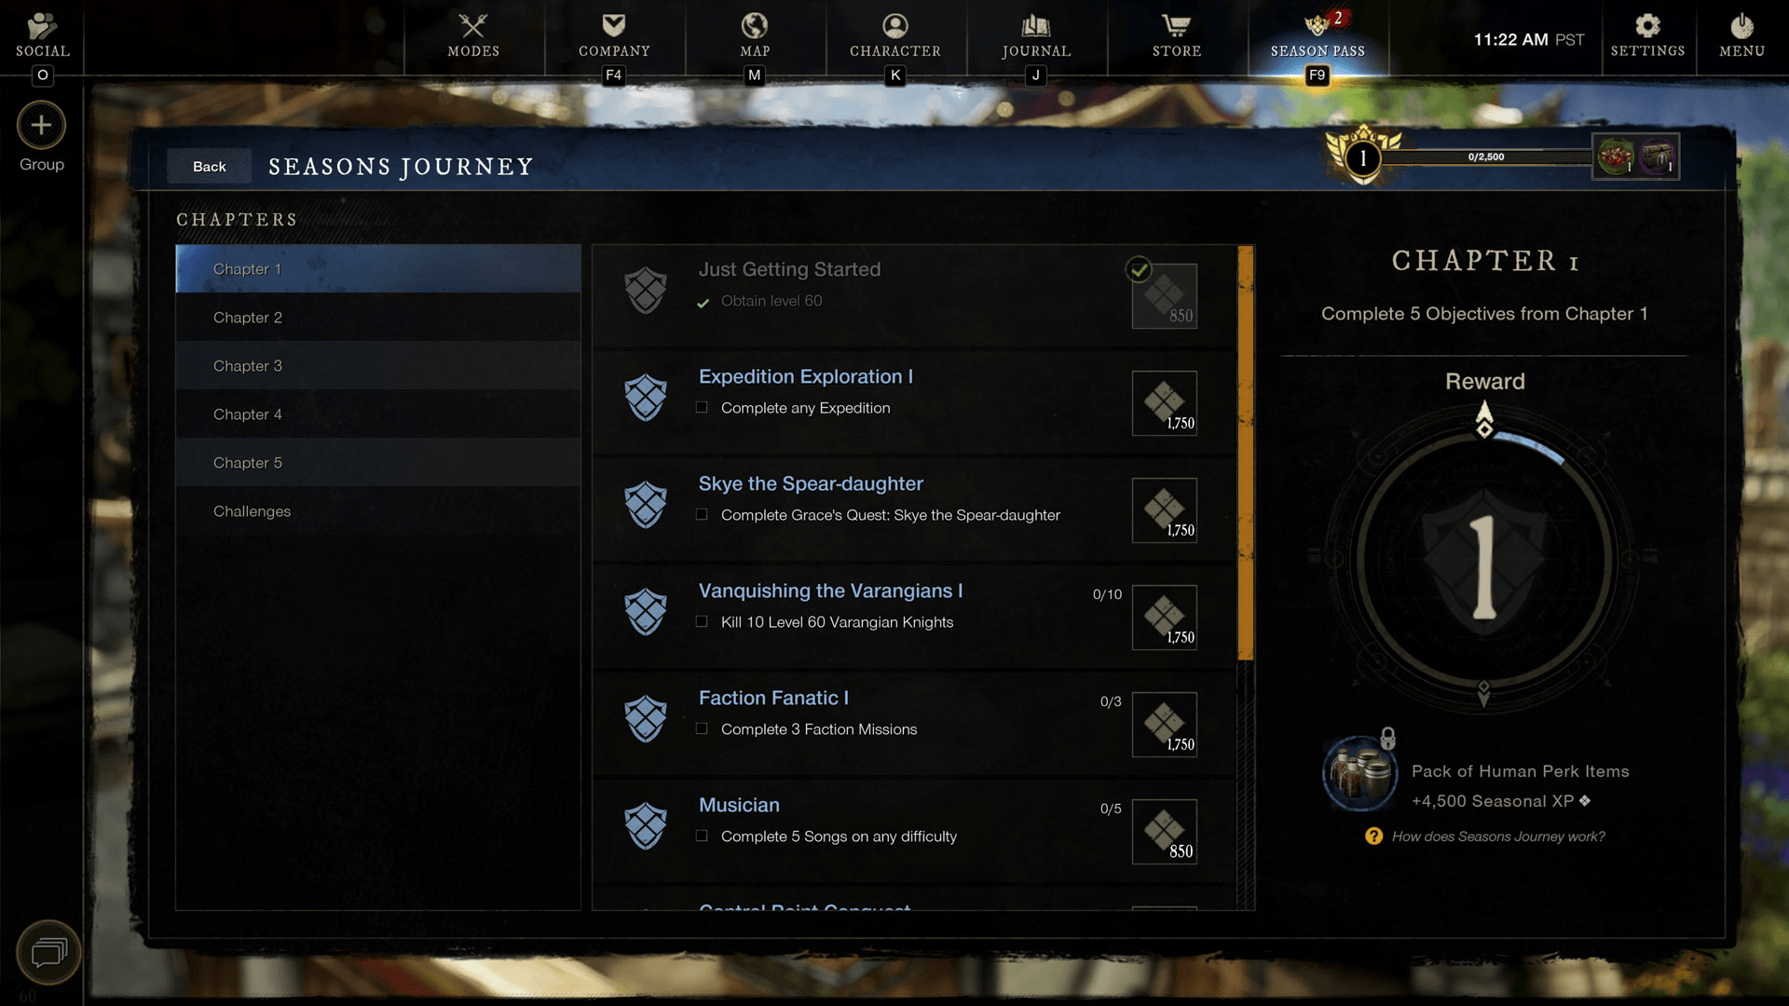Screen dimensions: 1789x1006
Task: Open the Social panel icon
Action: [42, 25]
